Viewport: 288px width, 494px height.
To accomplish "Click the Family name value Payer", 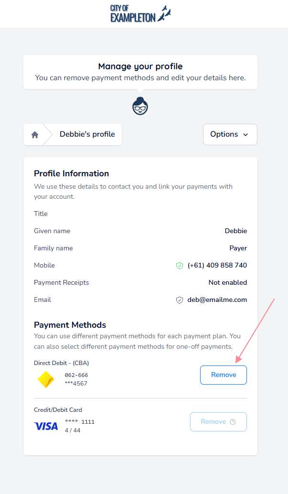I will (238, 248).
